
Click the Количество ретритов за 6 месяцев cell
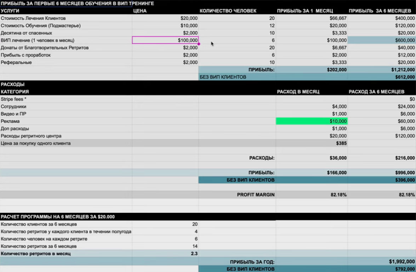pos(66,246)
